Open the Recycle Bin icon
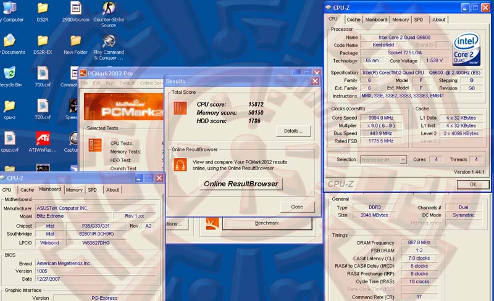Viewport: 494px width, 301px height. (9, 73)
